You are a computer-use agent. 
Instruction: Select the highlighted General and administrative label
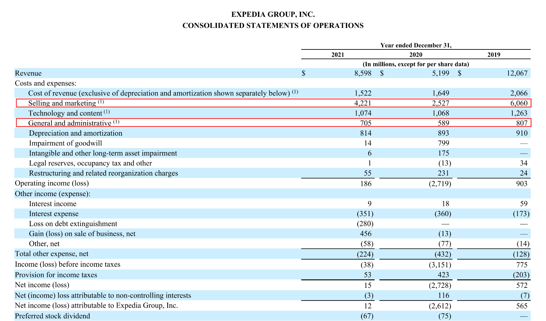(70, 123)
